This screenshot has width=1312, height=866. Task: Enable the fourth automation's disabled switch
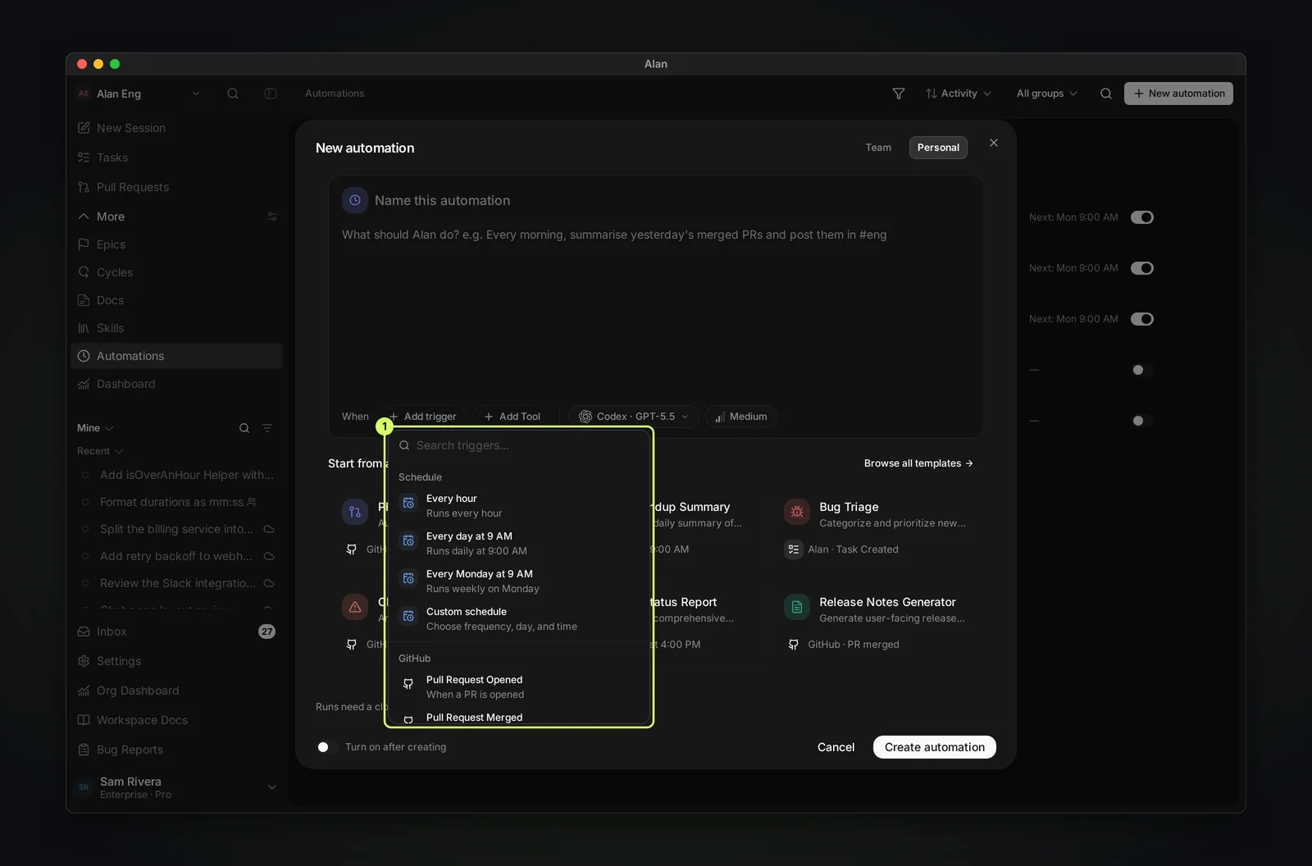click(x=1142, y=370)
